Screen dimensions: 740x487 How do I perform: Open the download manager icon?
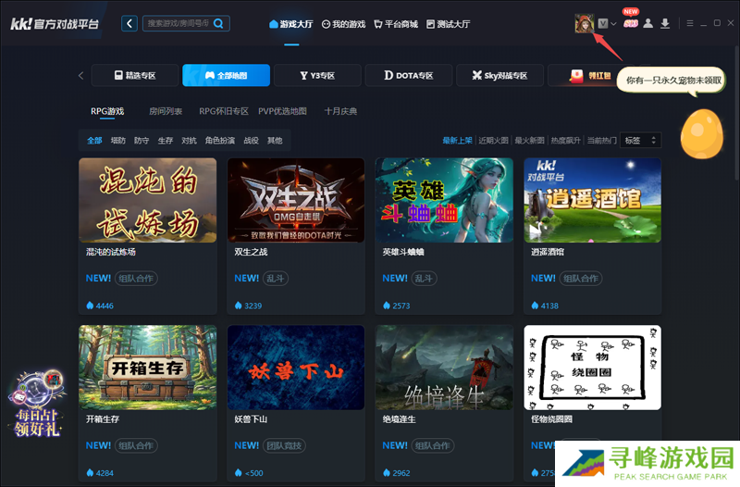[x=665, y=24]
